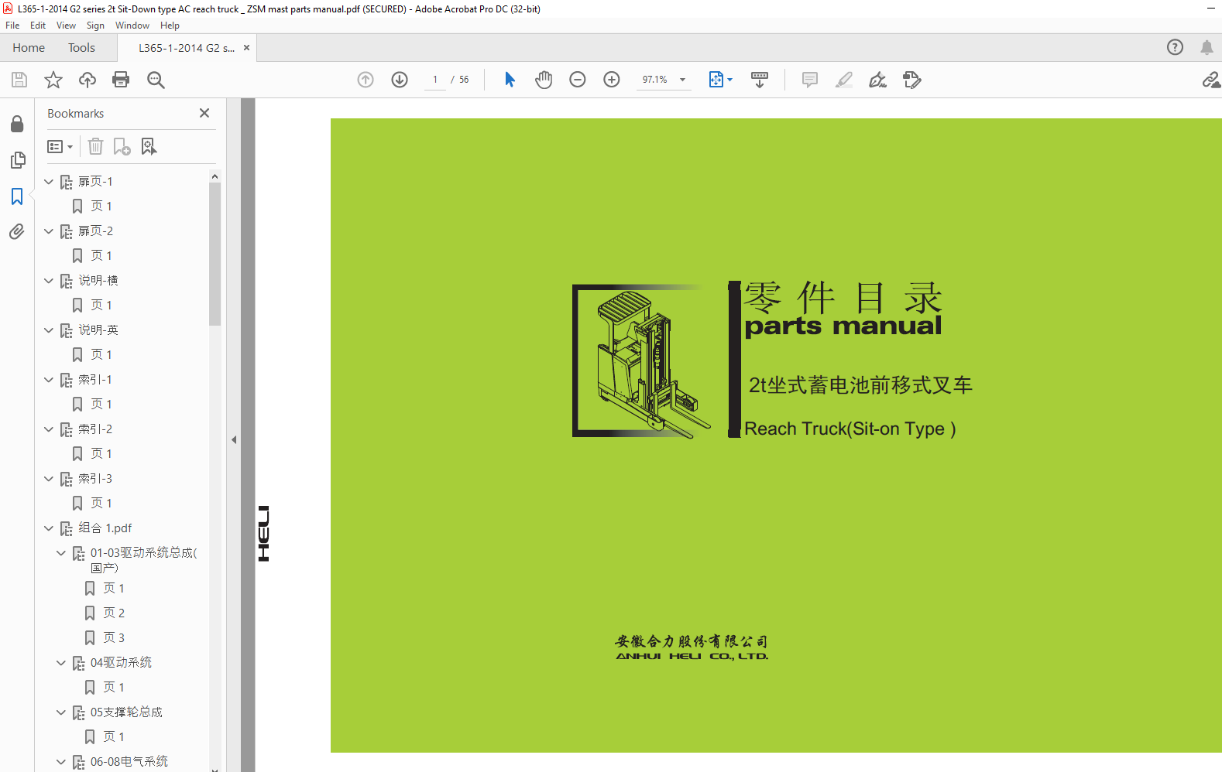Collapse the 05支撑轮总成 bookmark

61,712
